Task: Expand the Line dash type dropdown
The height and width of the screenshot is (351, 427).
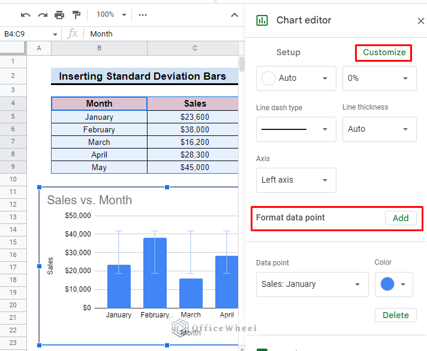Action: (x=296, y=129)
